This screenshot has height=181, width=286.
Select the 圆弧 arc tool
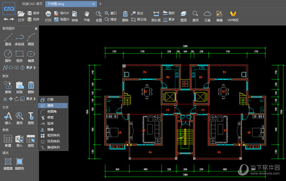31,39
